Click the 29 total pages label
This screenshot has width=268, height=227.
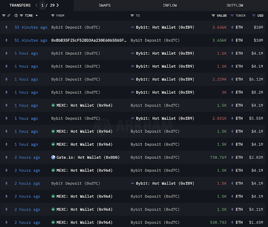(x=52, y=5)
